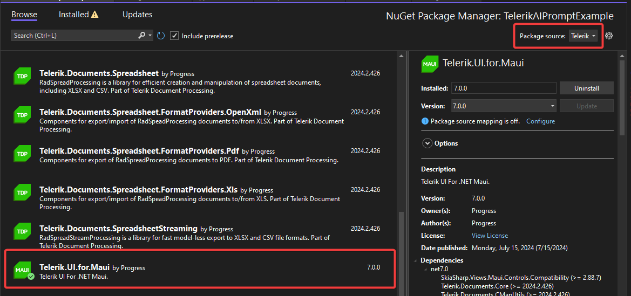Open the Package source dropdown
Image resolution: width=631 pixels, height=296 pixels.
click(583, 36)
